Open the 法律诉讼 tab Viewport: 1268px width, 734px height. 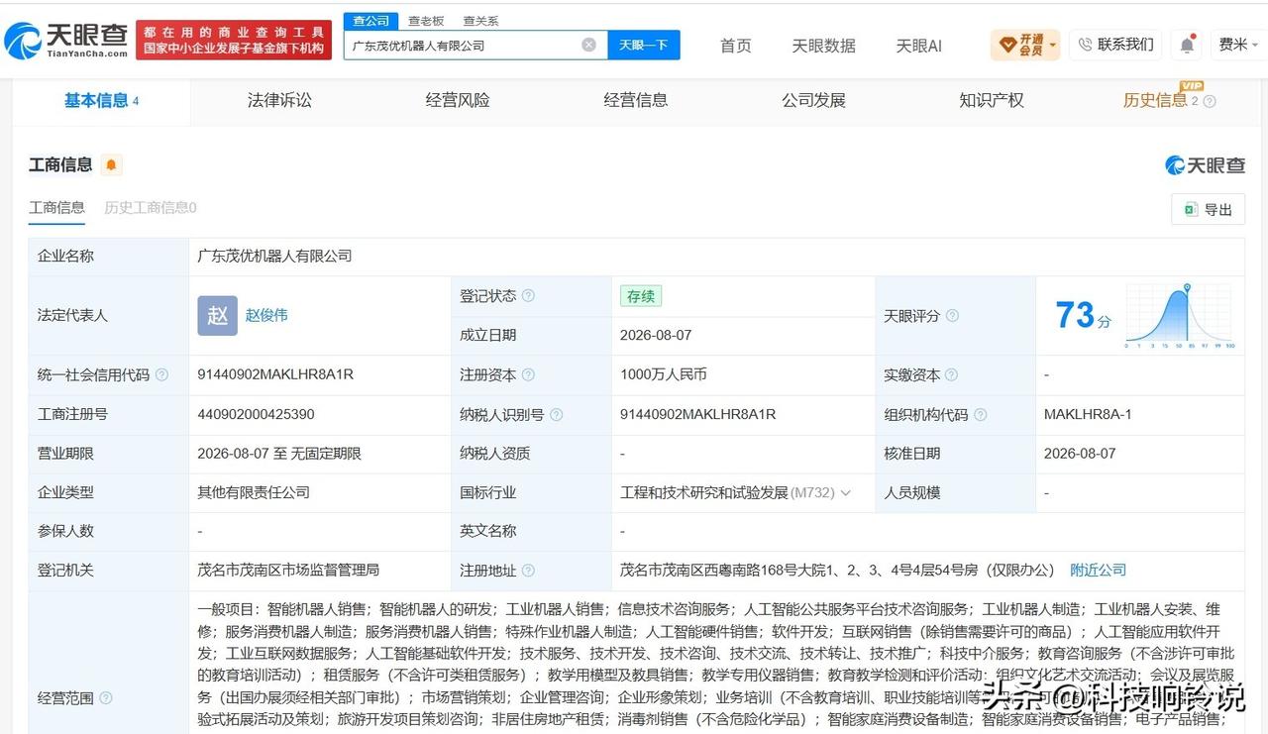coord(279,100)
